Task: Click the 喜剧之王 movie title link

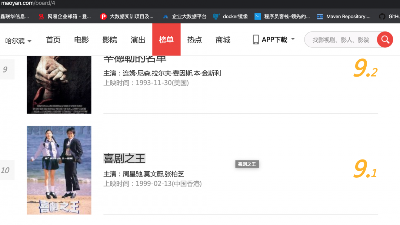Action: (124, 158)
